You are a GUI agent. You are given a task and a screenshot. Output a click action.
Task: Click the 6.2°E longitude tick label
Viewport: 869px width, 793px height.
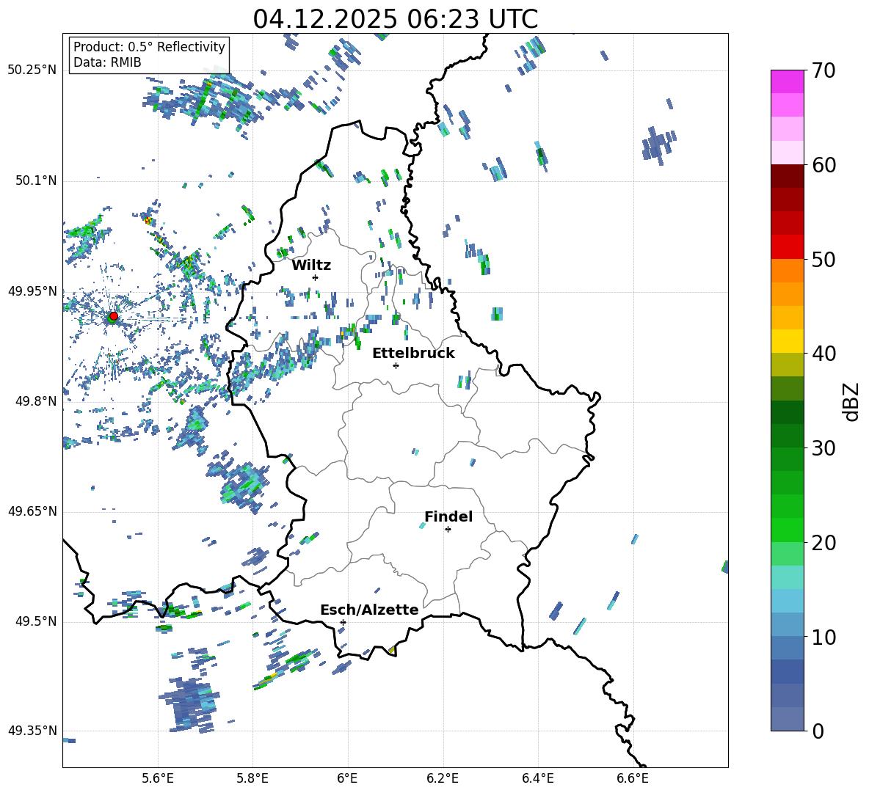(x=443, y=777)
